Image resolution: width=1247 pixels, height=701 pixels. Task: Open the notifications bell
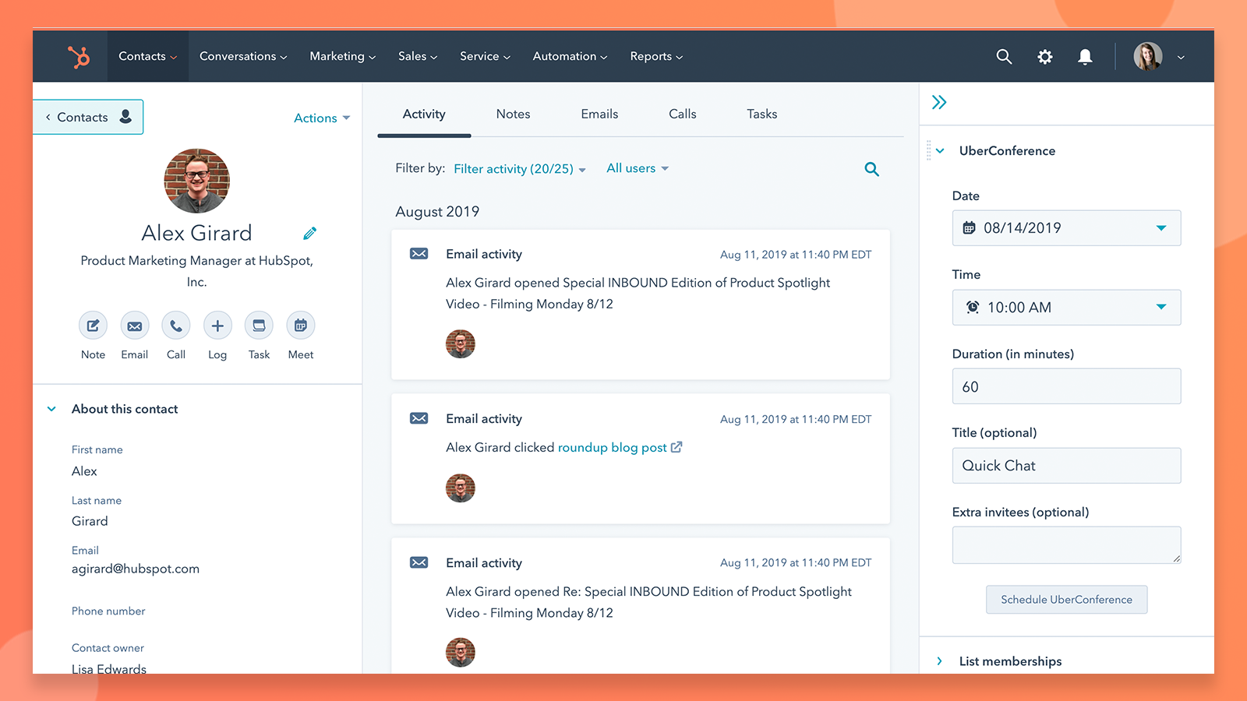click(1085, 57)
